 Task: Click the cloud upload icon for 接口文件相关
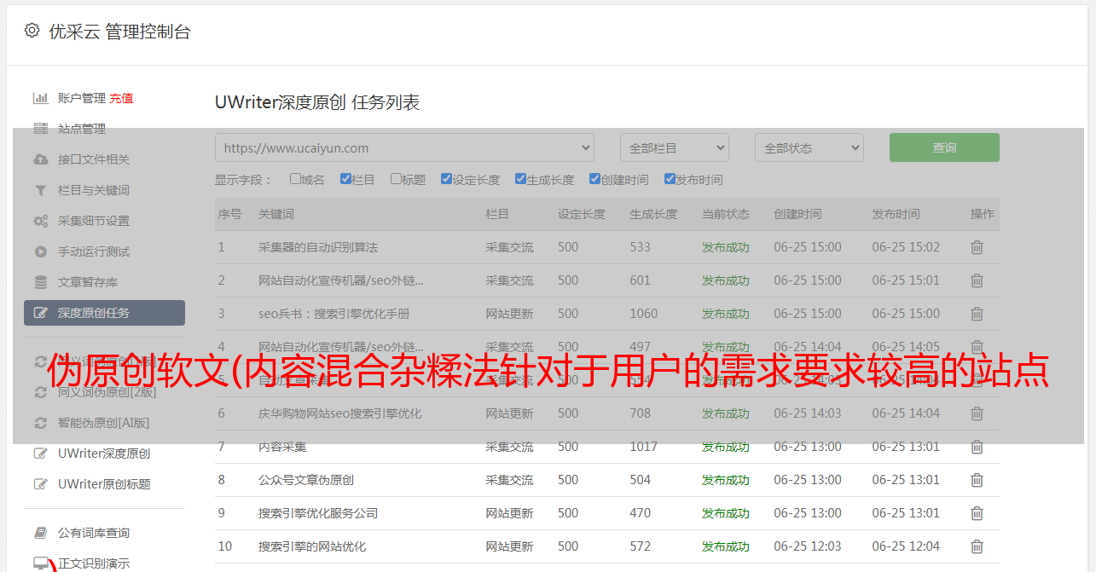[x=40, y=159]
